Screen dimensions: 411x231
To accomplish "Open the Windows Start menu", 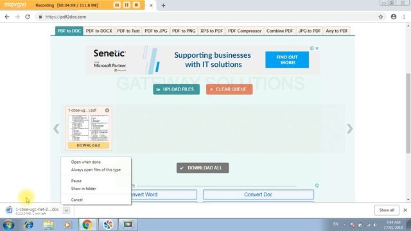I will click(x=8, y=225).
